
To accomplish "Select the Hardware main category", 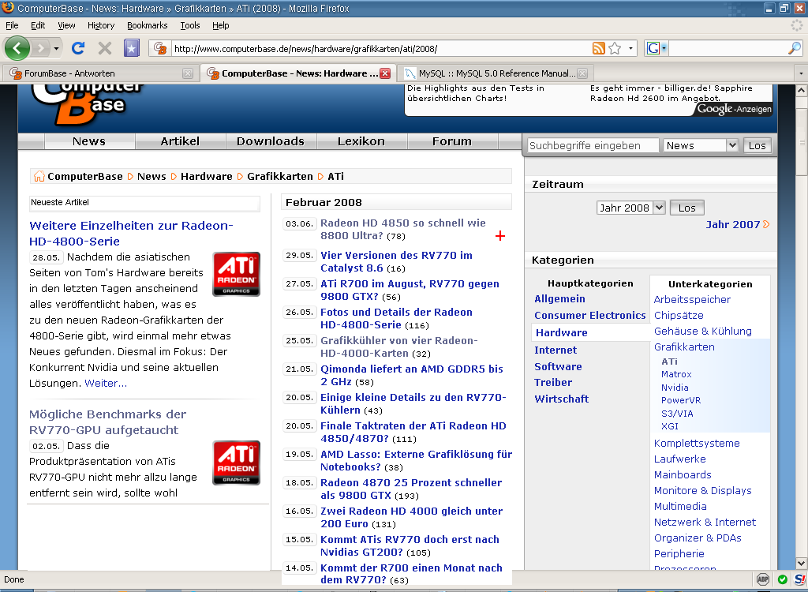I will coord(561,332).
